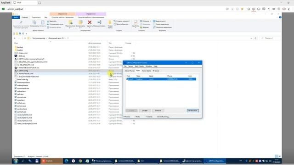
Task: Sort files by the Имя (Name) column header
Action: (x=16, y=43)
